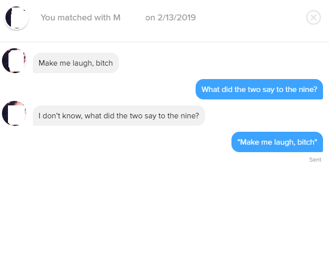Click "bitch" in the final blue bubble
The width and height of the screenshot is (329, 265).
click(x=307, y=142)
